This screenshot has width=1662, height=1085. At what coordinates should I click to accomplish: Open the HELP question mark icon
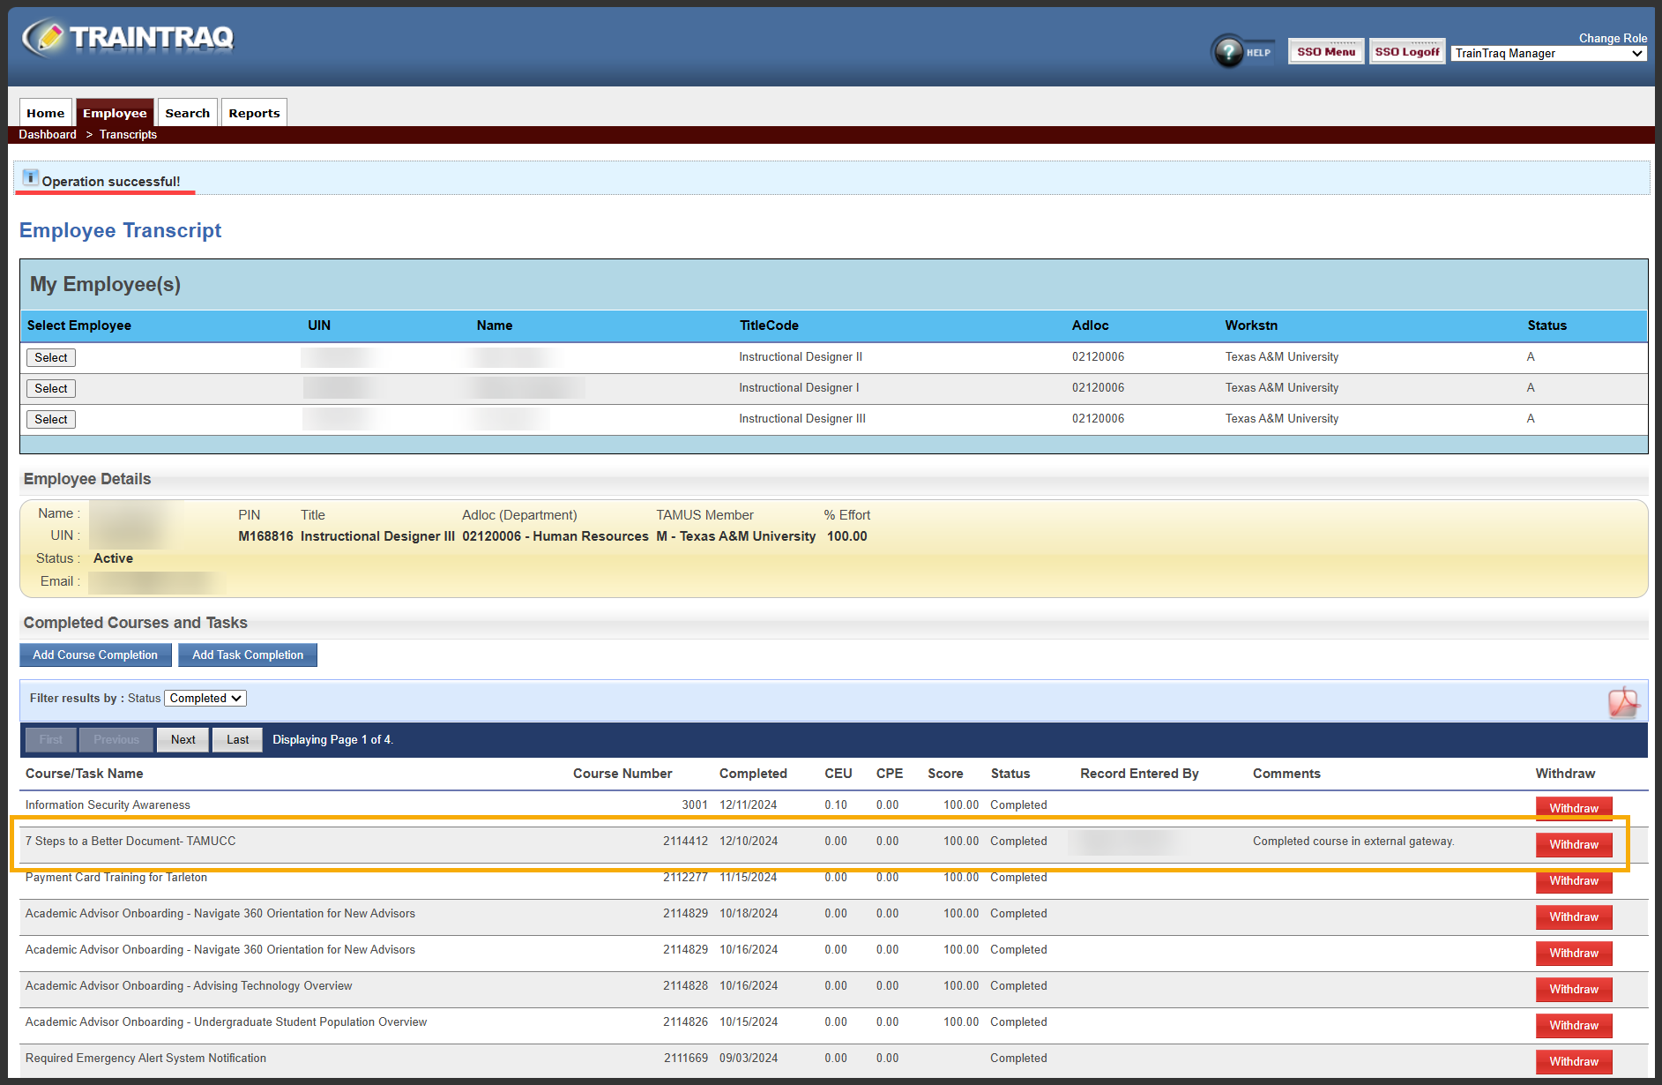[1231, 50]
